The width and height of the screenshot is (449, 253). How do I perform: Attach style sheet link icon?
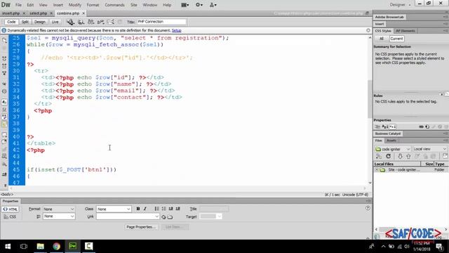pos(421,126)
